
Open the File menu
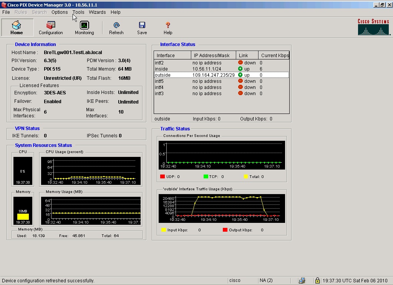coord(6,12)
